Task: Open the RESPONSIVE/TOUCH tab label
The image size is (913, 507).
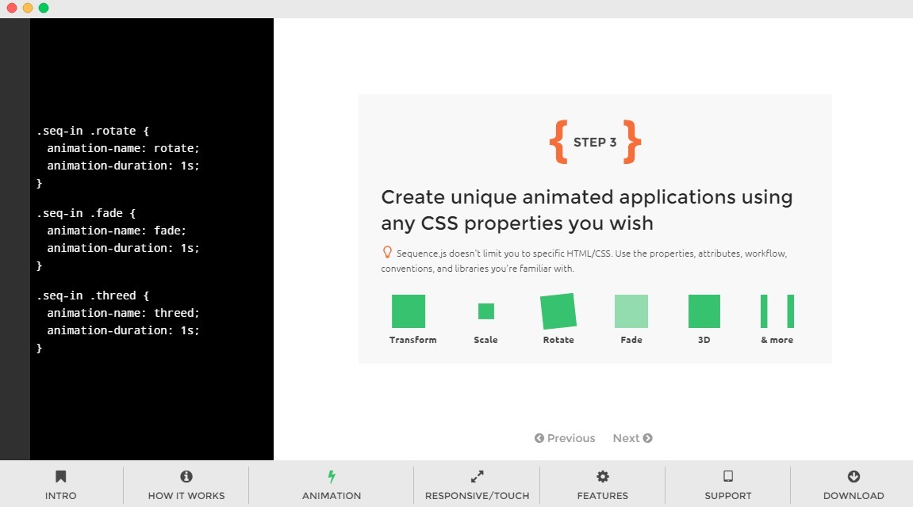Action: point(477,496)
